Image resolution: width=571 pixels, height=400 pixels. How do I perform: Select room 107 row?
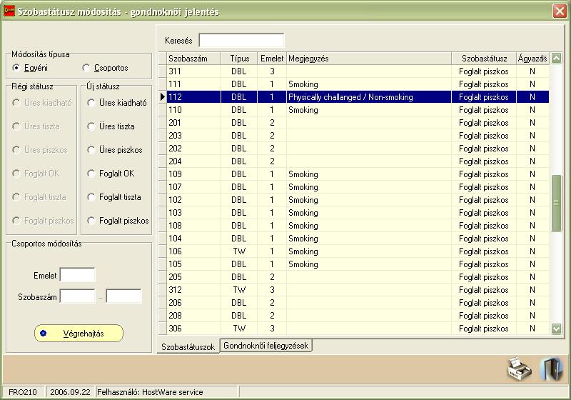pos(358,187)
